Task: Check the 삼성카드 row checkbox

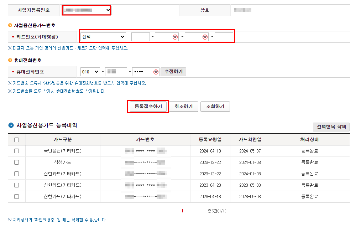Action: pos(16,162)
